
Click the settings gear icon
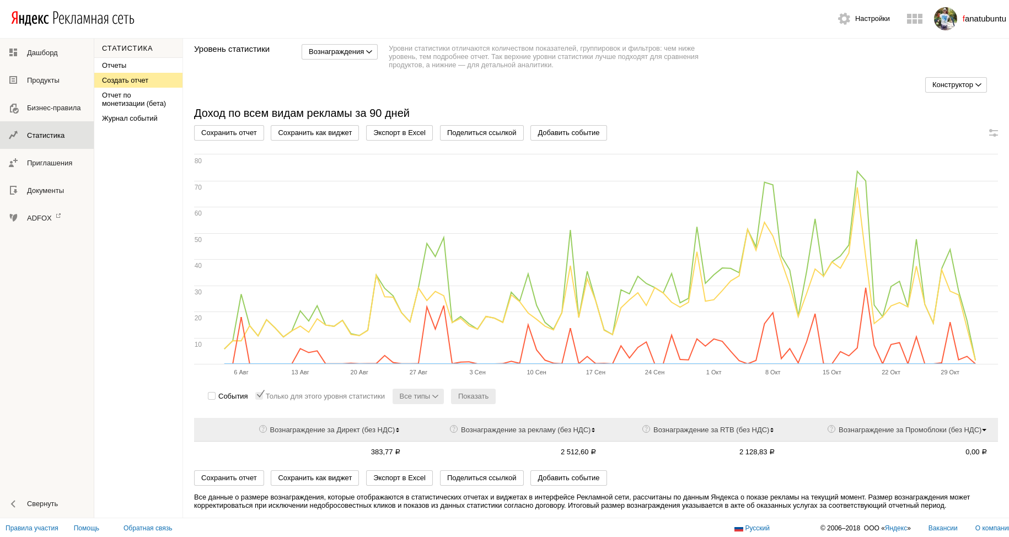[x=844, y=19]
